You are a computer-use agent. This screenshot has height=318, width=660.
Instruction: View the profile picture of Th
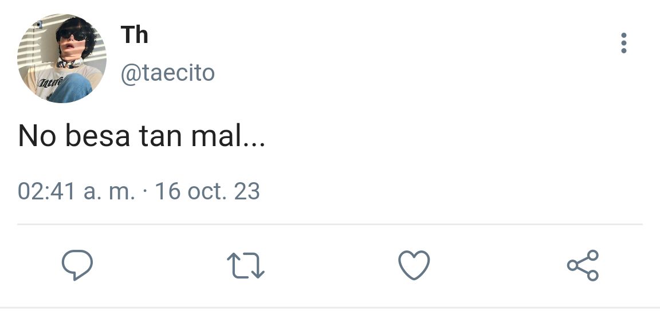point(62,58)
